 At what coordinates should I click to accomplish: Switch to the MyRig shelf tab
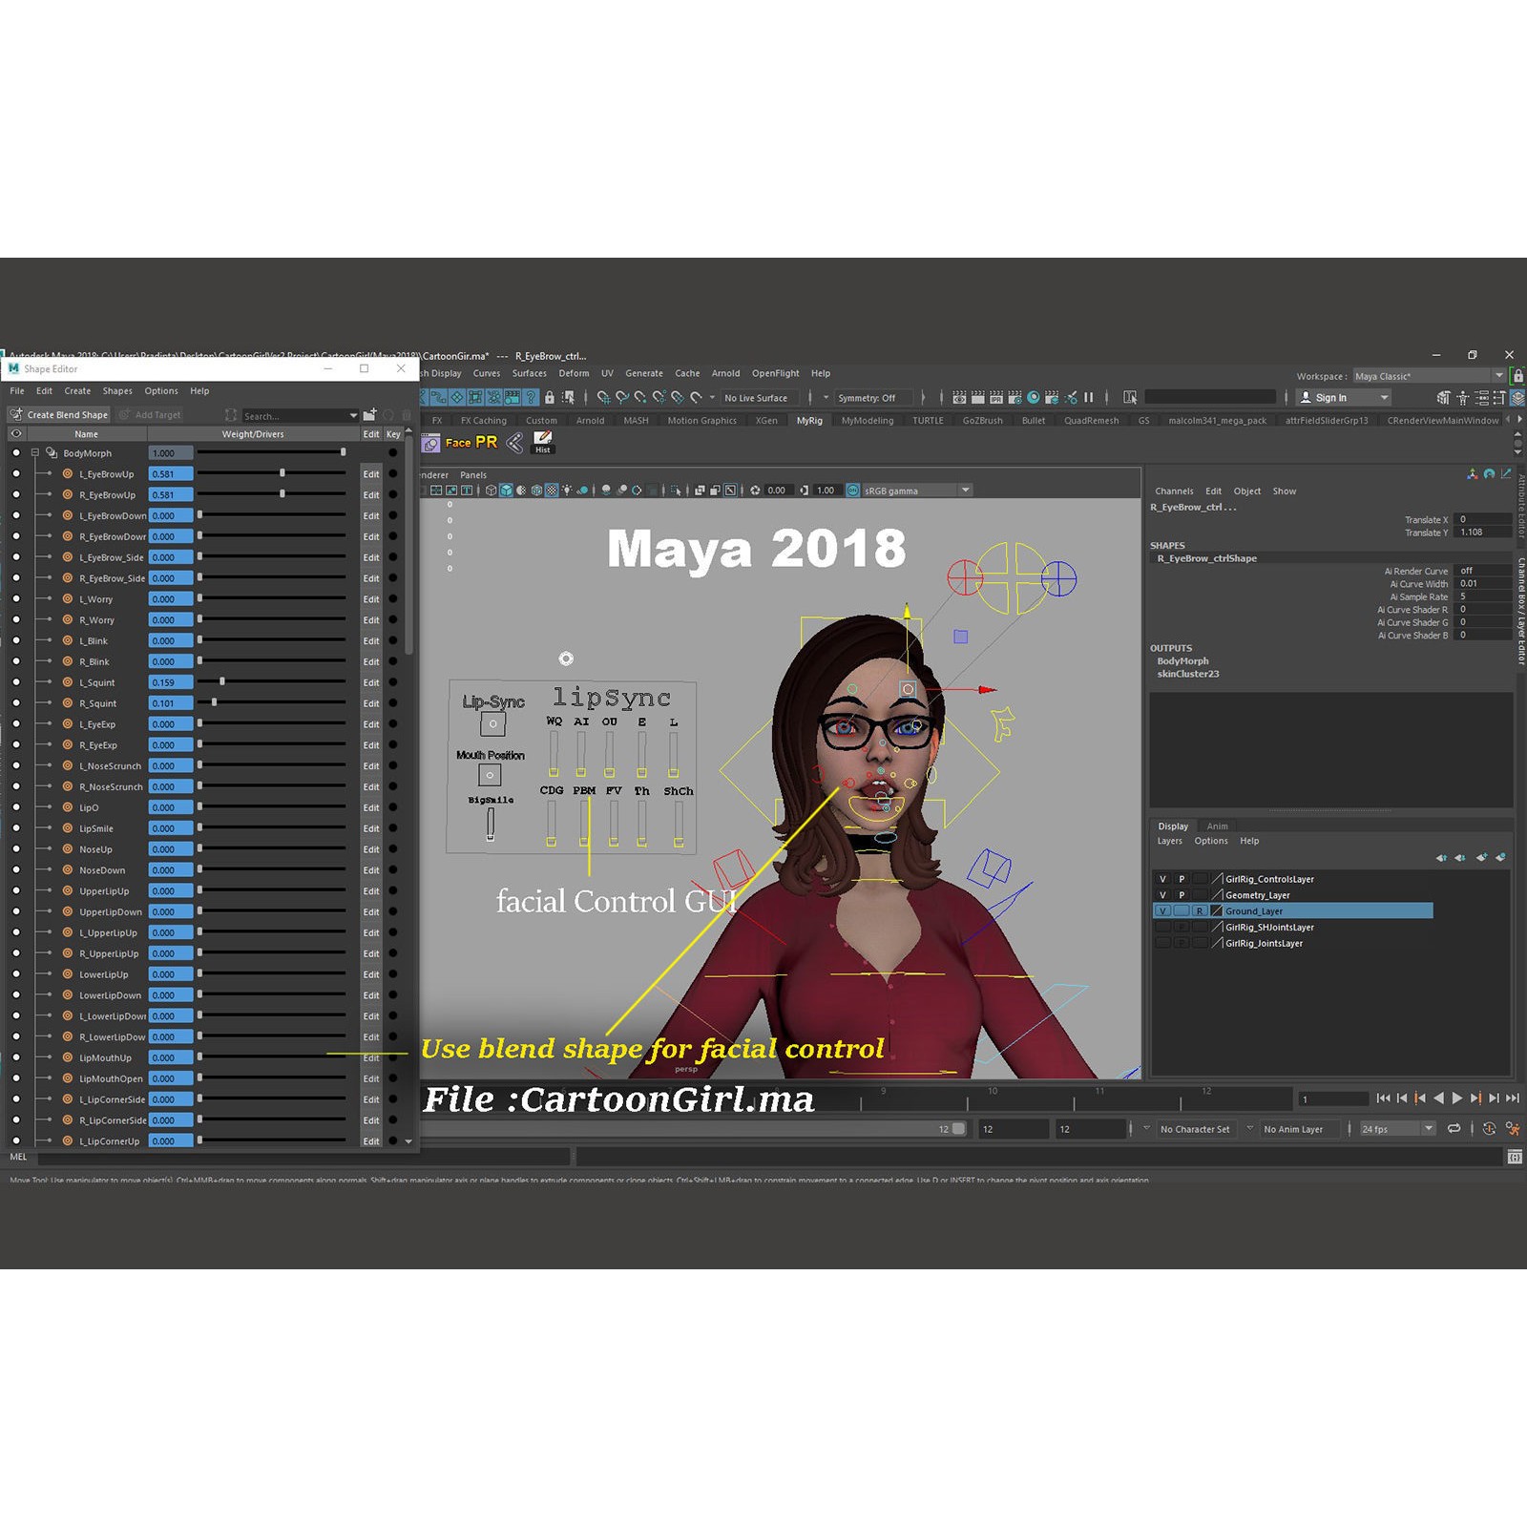809,420
